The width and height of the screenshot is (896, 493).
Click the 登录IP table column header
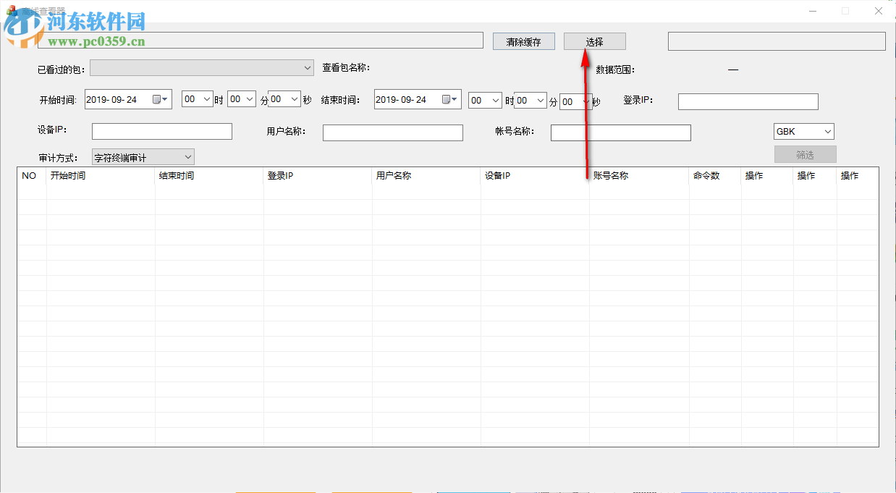click(318, 176)
